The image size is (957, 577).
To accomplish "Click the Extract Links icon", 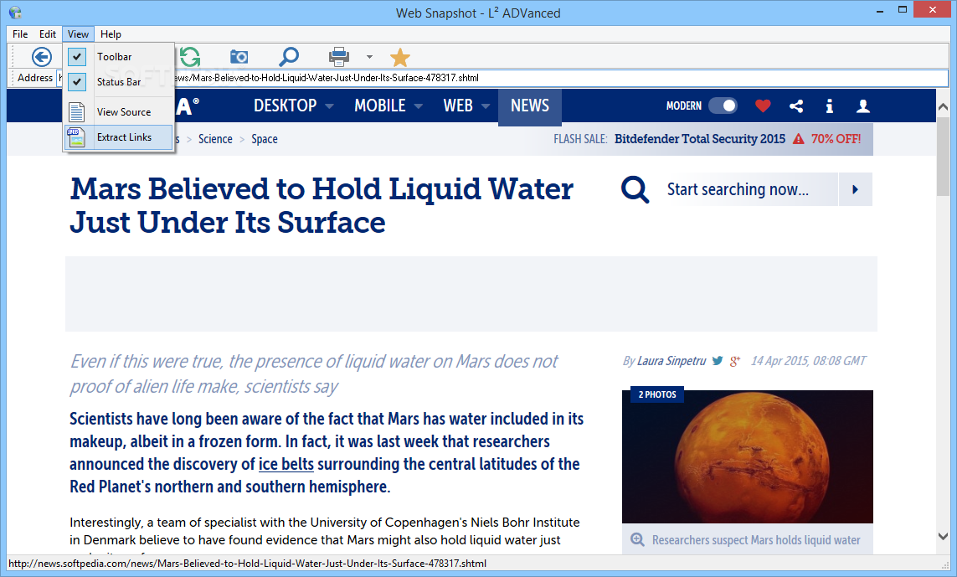I will pyautogui.click(x=76, y=137).
